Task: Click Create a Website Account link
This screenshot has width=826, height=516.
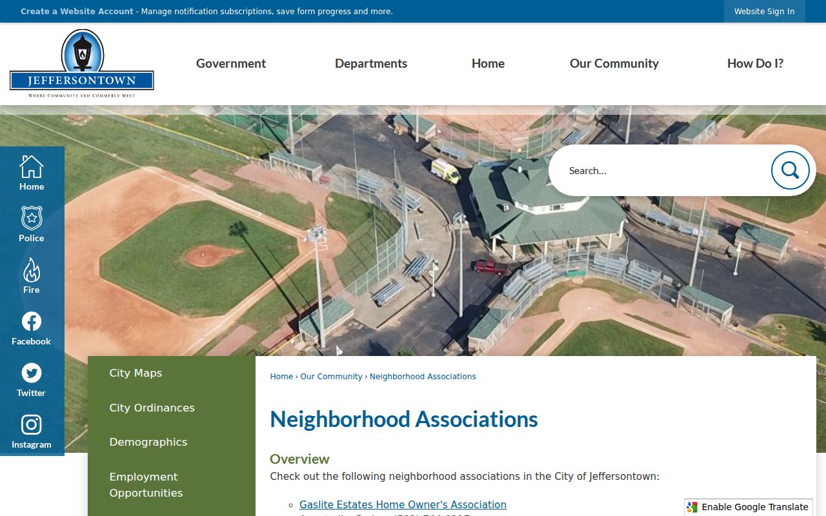Action: click(77, 12)
